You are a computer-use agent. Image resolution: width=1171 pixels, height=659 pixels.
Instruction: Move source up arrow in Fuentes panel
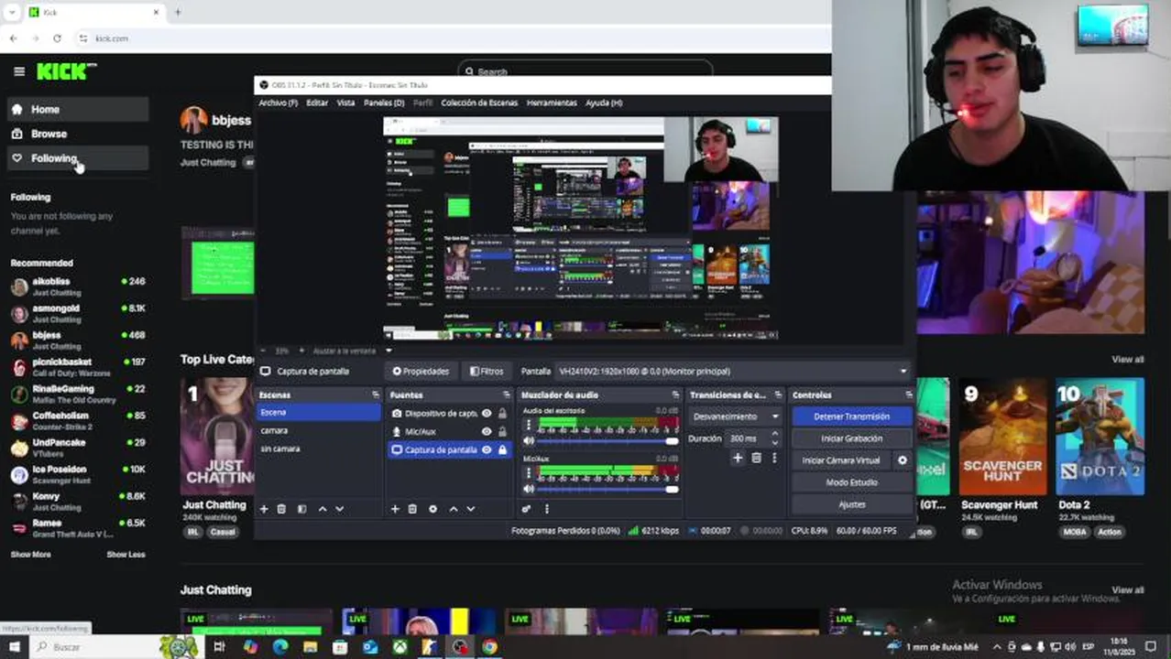[x=453, y=509]
